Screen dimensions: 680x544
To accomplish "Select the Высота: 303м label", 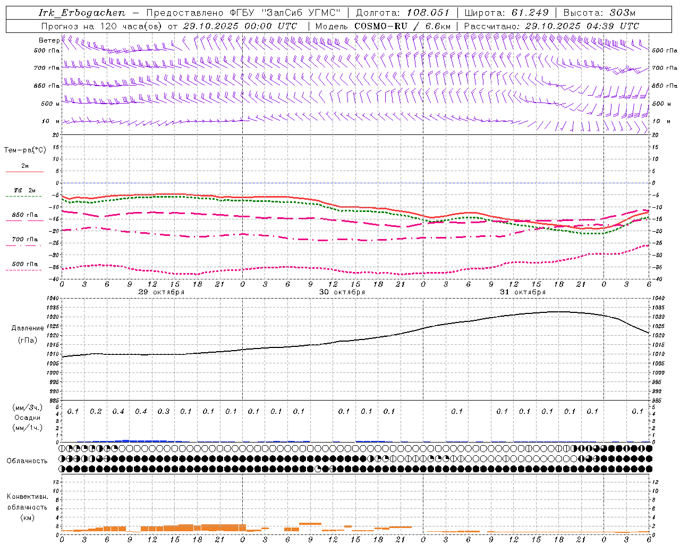I will click(599, 13).
